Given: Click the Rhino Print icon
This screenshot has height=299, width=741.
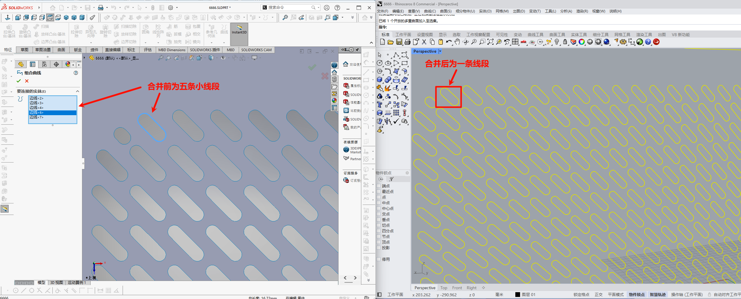Looking at the screenshot, I should coord(408,42).
